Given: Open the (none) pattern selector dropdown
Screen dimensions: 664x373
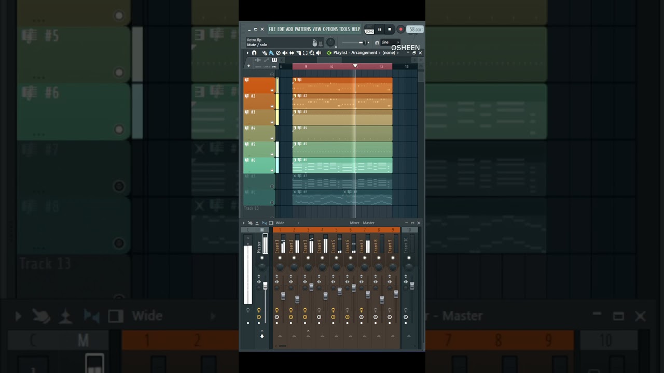Looking at the screenshot, I should coord(390,53).
